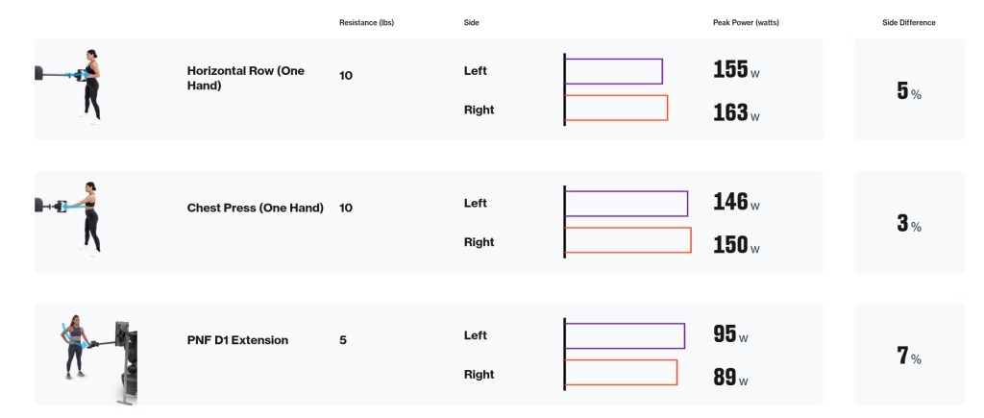
Task: Click Chest Press right orange power bar
Action: tap(628, 240)
